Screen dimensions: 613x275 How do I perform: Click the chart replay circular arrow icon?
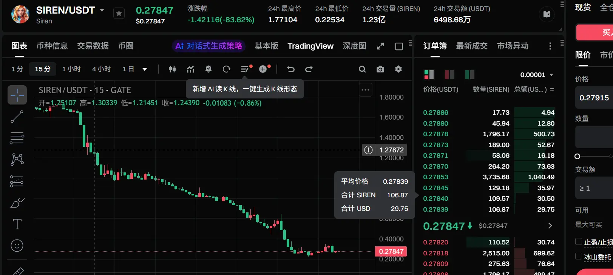227,69
